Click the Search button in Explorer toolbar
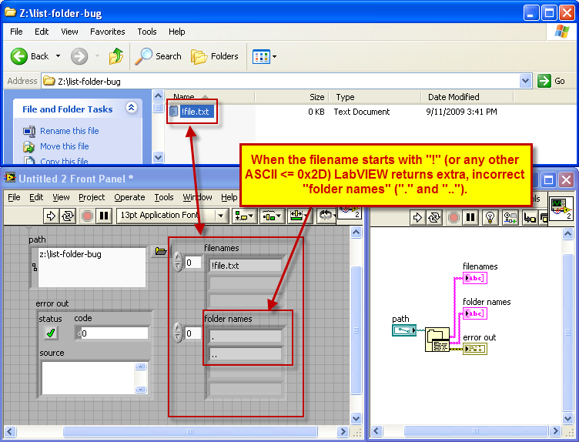579x442 pixels. [158, 56]
